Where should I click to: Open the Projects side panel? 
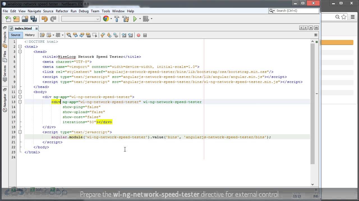click(x=5, y=39)
